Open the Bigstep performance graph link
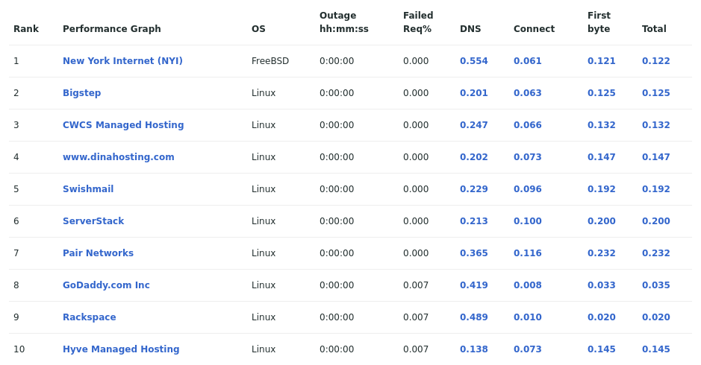The image size is (701, 365). [x=82, y=93]
